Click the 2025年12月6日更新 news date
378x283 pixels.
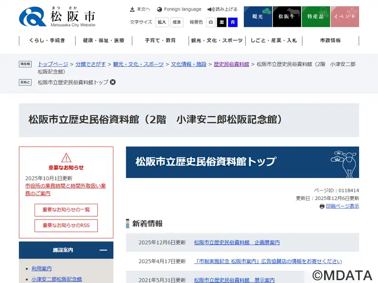tap(162, 242)
